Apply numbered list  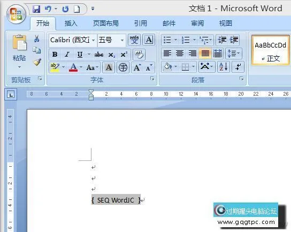tap(186, 40)
